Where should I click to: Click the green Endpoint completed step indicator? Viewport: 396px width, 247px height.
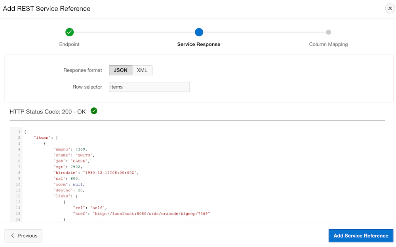click(x=69, y=32)
